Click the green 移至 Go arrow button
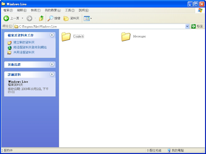This screenshot has height=154, width=206. click(193, 27)
